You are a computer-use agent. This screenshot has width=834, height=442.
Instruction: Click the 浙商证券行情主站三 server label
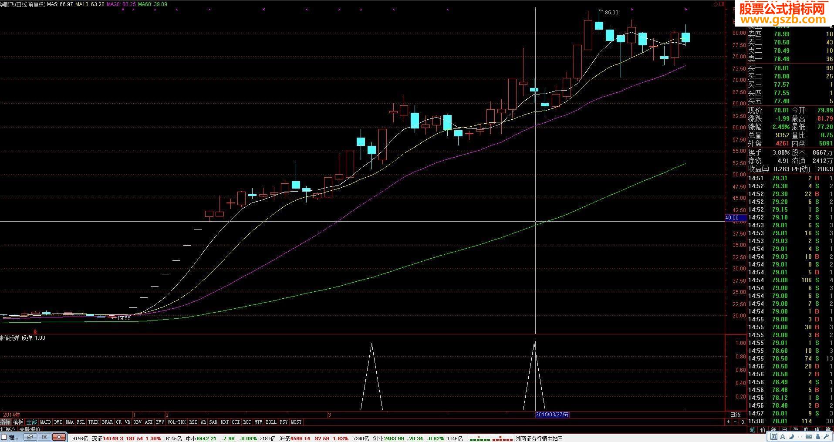539,439
